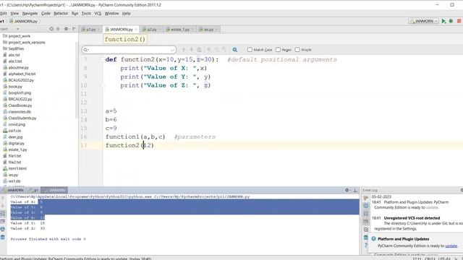Click the Event Log wrench settings icon

click(366, 198)
